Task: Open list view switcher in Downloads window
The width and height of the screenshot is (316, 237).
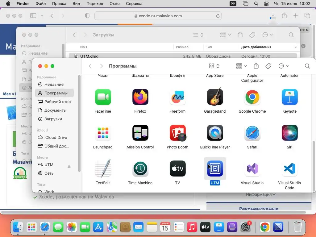Action: coord(198,35)
